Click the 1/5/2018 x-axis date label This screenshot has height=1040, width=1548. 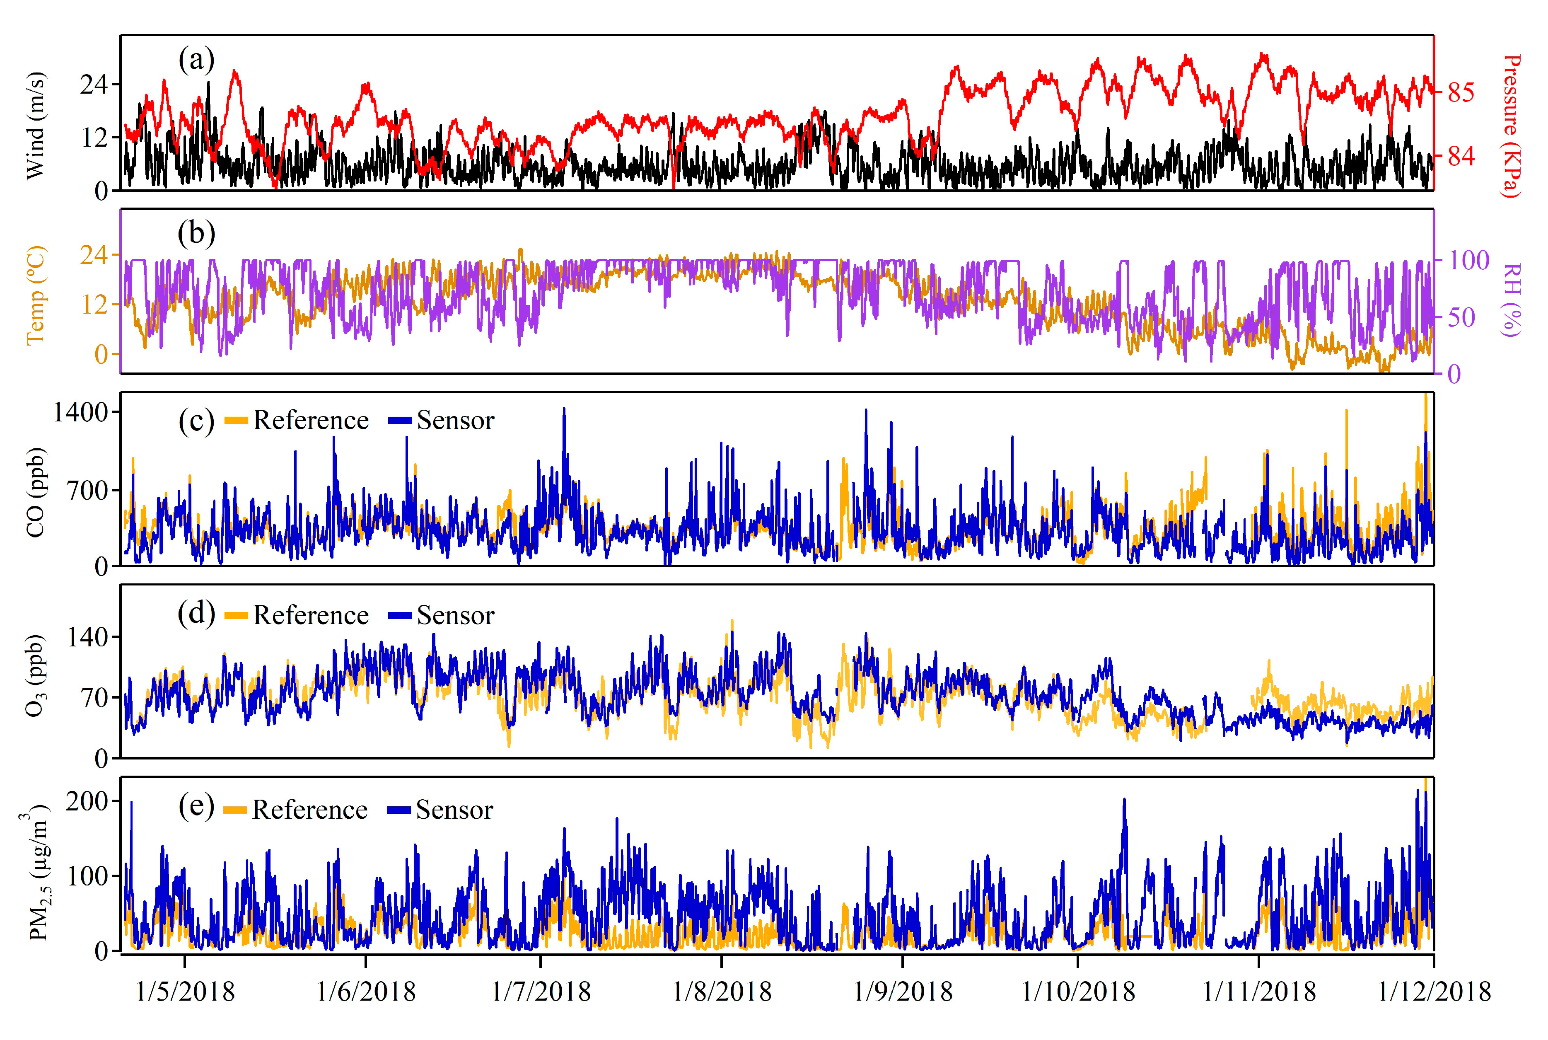[x=185, y=992]
